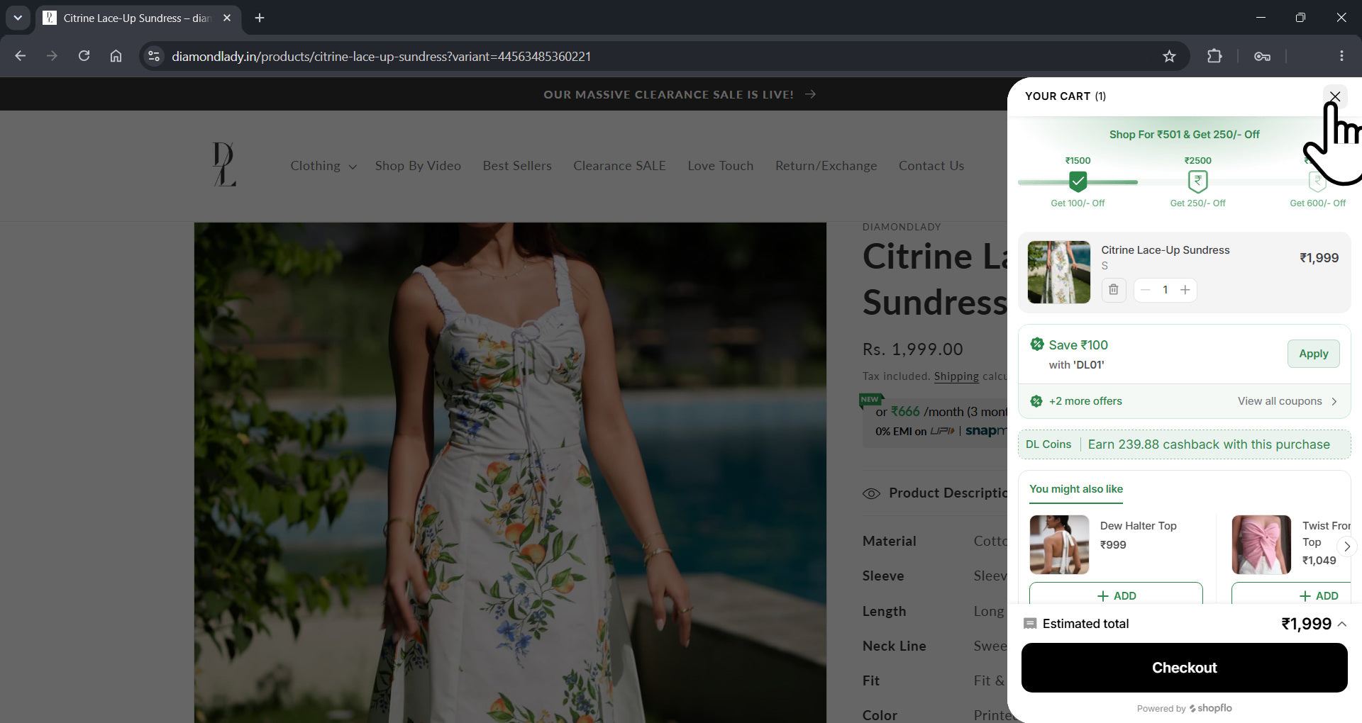The width and height of the screenshot is (1362, 723).
Task: Click the ₹2500 reward milestone badge
Action: tap(1197, 181)
